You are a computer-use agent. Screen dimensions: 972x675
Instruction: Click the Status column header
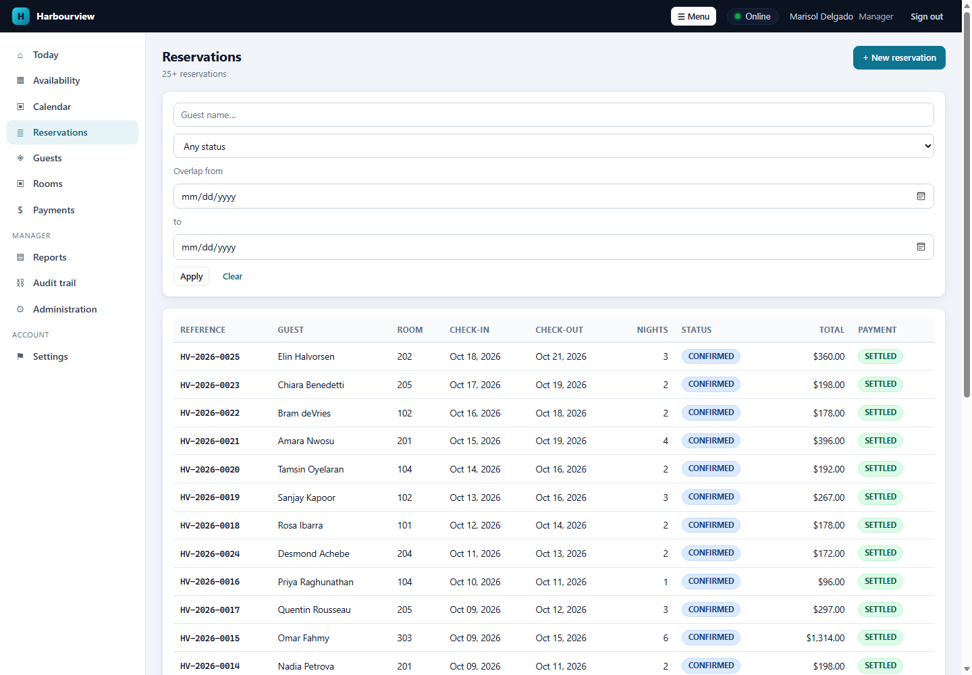697,330
